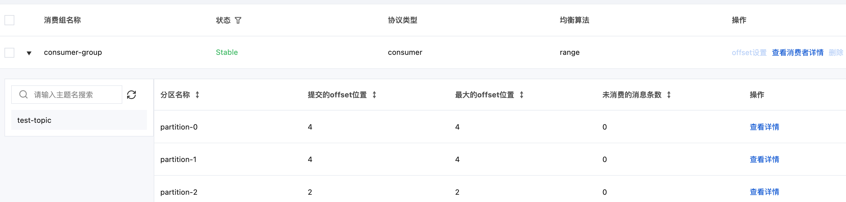Image resolution: width=846 pixels, height=202 pixels.
Task: View consumer details for consumer-group
Action: 797,52
